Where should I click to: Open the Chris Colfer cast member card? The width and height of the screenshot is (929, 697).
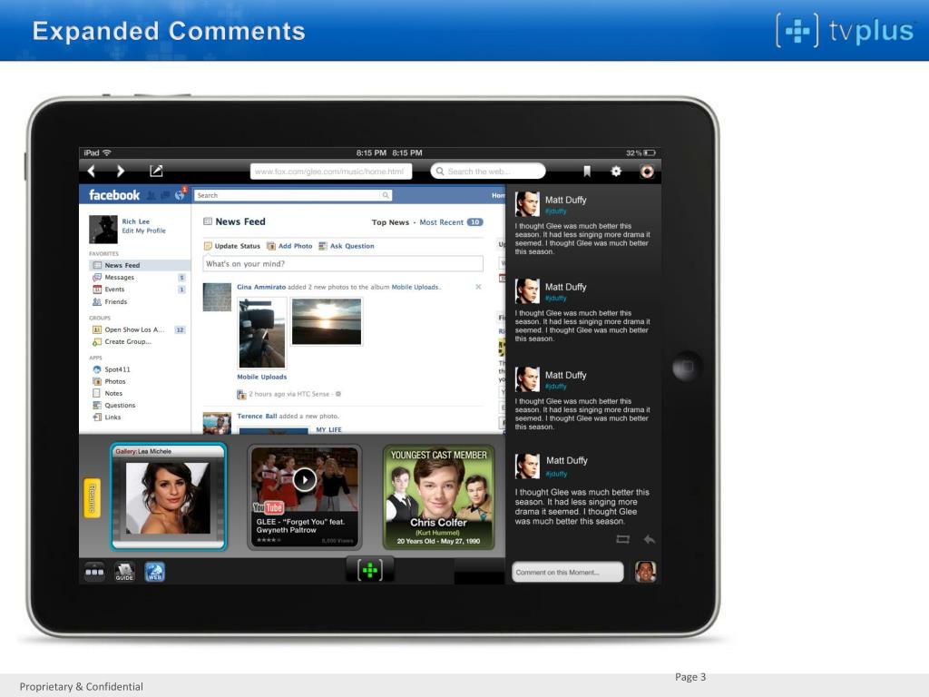coord(438,497)
